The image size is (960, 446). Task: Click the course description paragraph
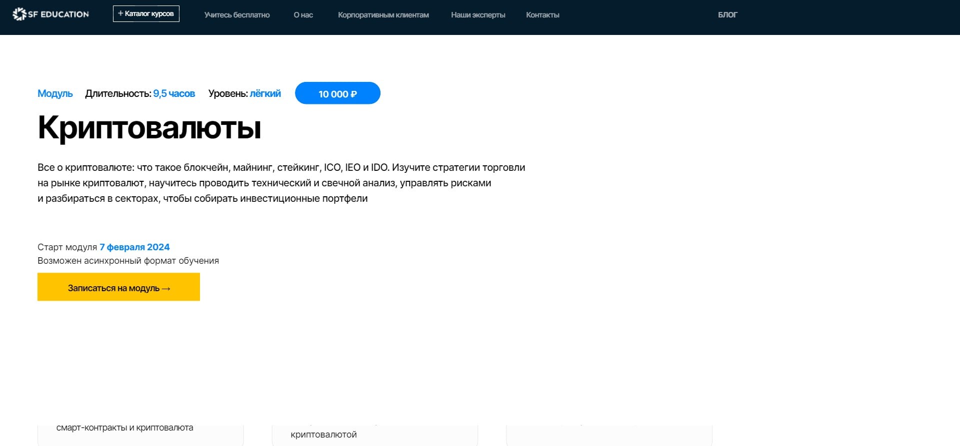pyautogui.click(x=281, y=183)
